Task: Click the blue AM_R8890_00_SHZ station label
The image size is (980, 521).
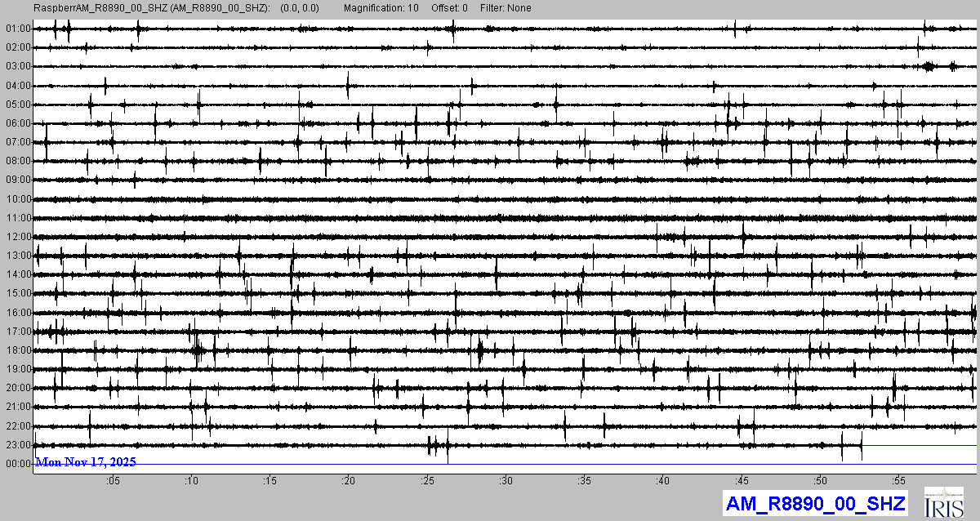Action: (815, 503)
